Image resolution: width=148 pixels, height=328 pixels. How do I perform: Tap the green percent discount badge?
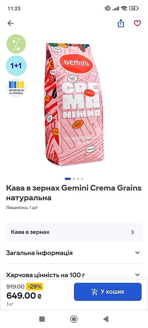click(x=16, y=44)
